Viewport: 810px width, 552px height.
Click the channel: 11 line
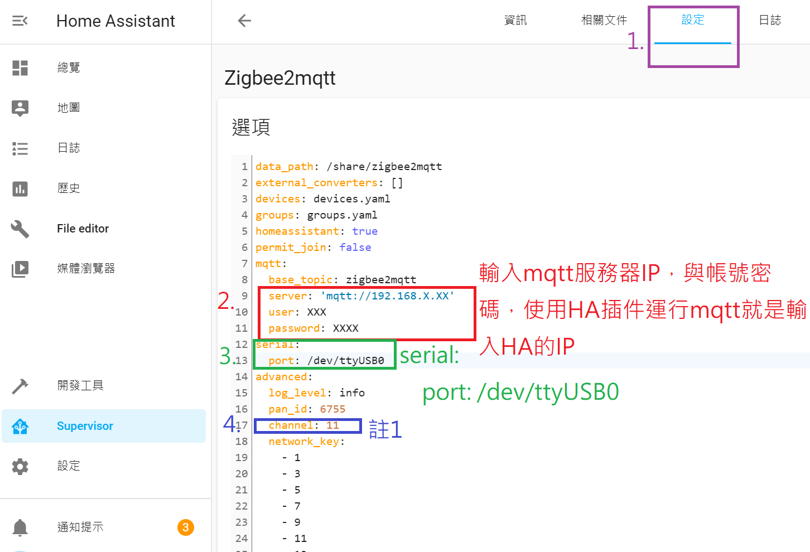click(x=304, y=425)
